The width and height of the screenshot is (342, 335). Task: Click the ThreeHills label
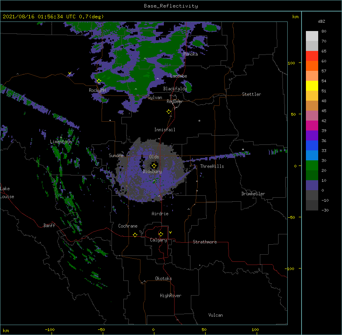click(212, 166)
